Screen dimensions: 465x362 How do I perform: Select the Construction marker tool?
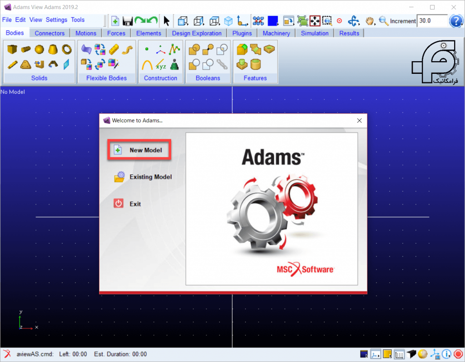click(160, 50)
